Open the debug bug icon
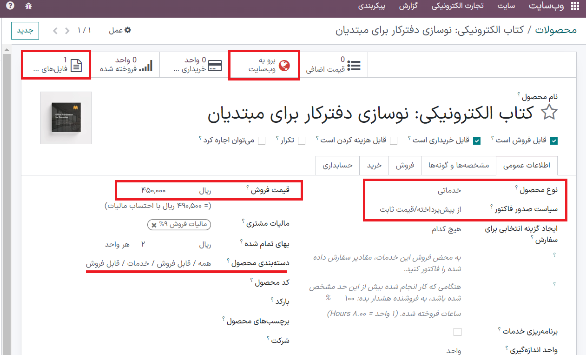This screenshot has height=355, width=586. [x=28, y=7]
